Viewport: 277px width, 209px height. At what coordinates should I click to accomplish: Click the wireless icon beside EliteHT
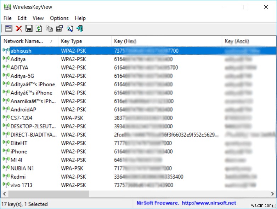[x=6, y=143]
